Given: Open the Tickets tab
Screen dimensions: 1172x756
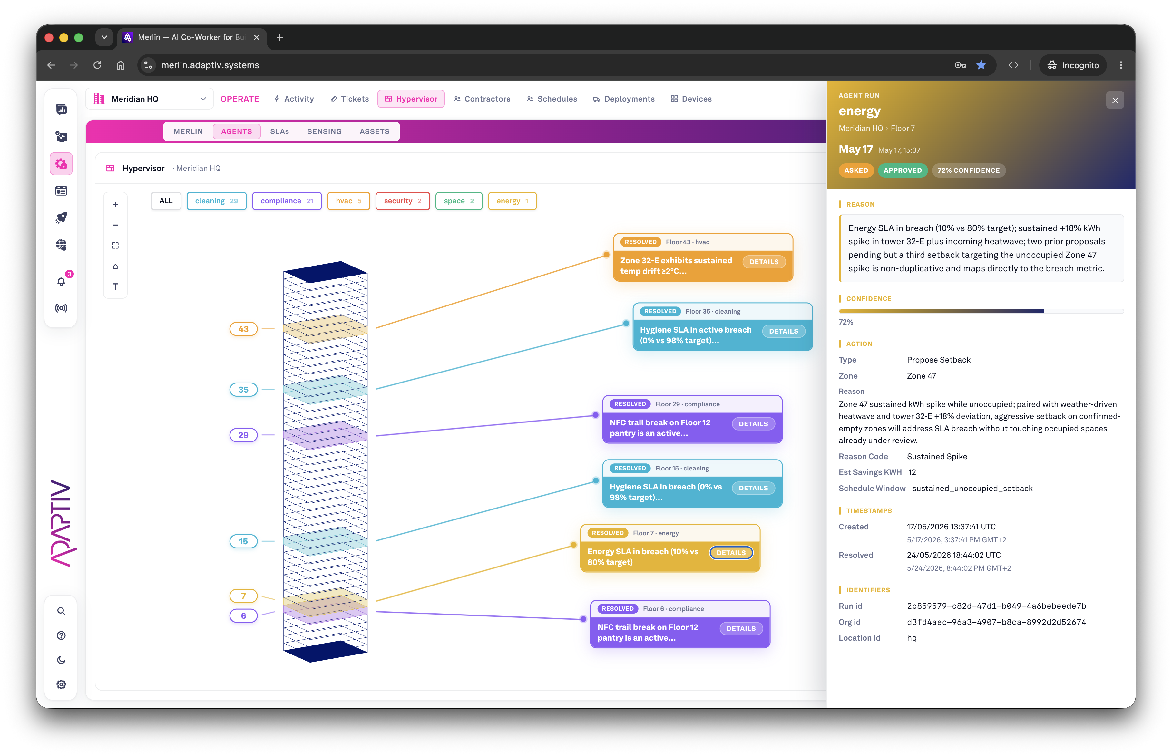Looking at the screenshot, I should 349,99.
